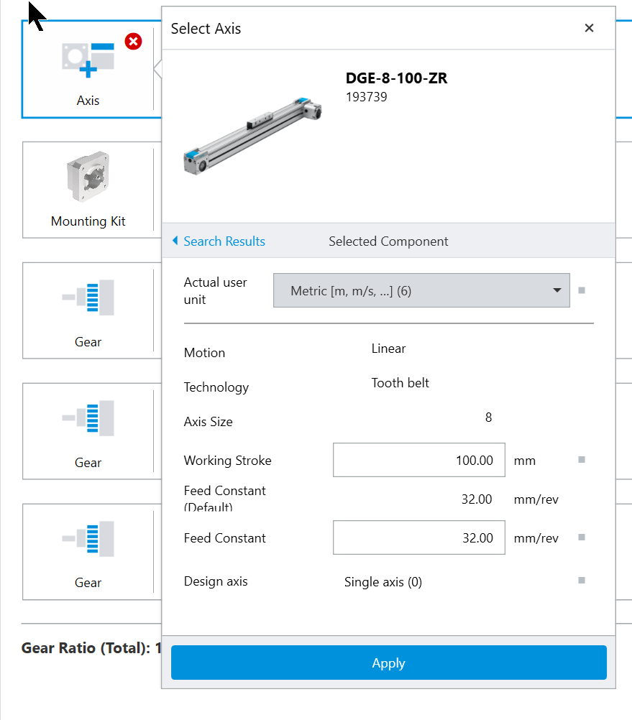
Task: Select Single axis (0) design value
Action: pos(383,582)
